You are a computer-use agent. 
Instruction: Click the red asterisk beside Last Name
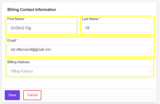click(100, 18)
